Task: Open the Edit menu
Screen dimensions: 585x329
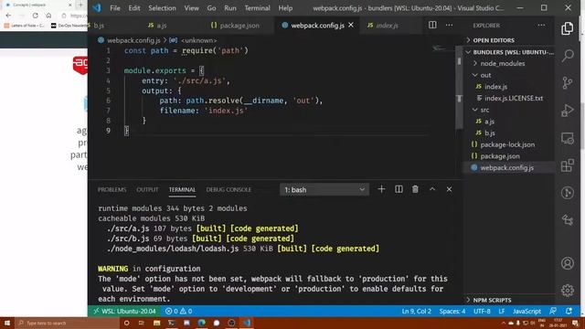Action: tap(134, 8)
